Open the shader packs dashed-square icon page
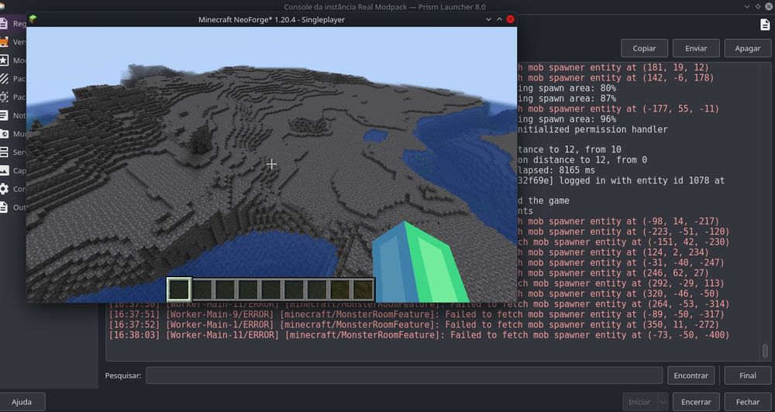 (4, 97)
